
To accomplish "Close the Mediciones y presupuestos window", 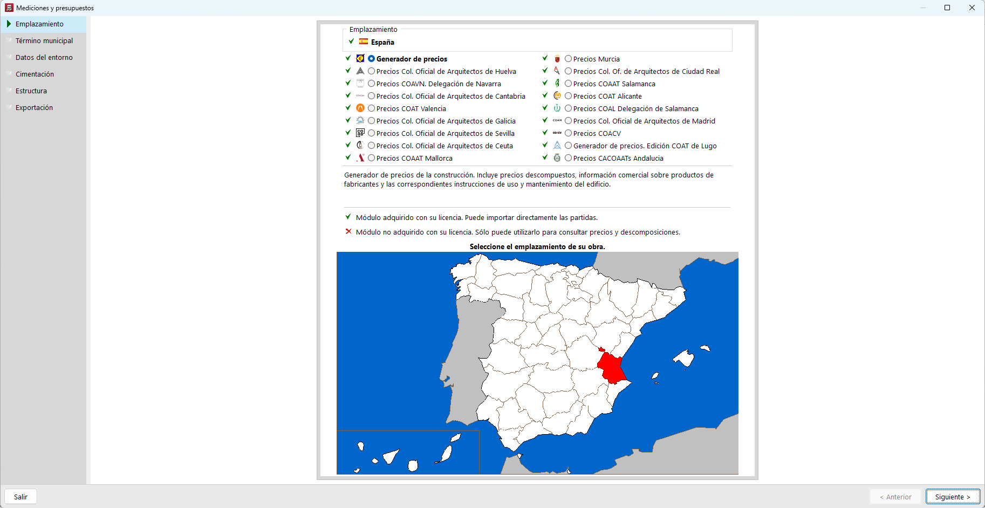I will 972,8.
